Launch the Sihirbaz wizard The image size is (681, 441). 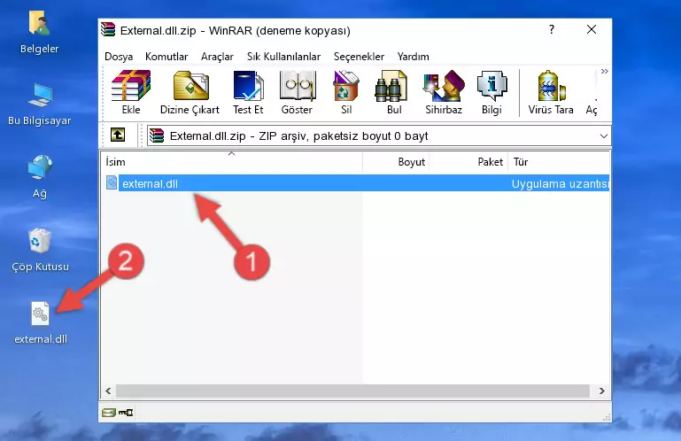(444, 92)
